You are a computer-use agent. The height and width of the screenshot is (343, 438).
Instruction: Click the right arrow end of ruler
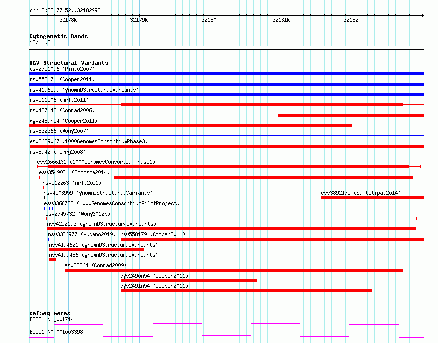pyautogui.click(x=423, y=16)
